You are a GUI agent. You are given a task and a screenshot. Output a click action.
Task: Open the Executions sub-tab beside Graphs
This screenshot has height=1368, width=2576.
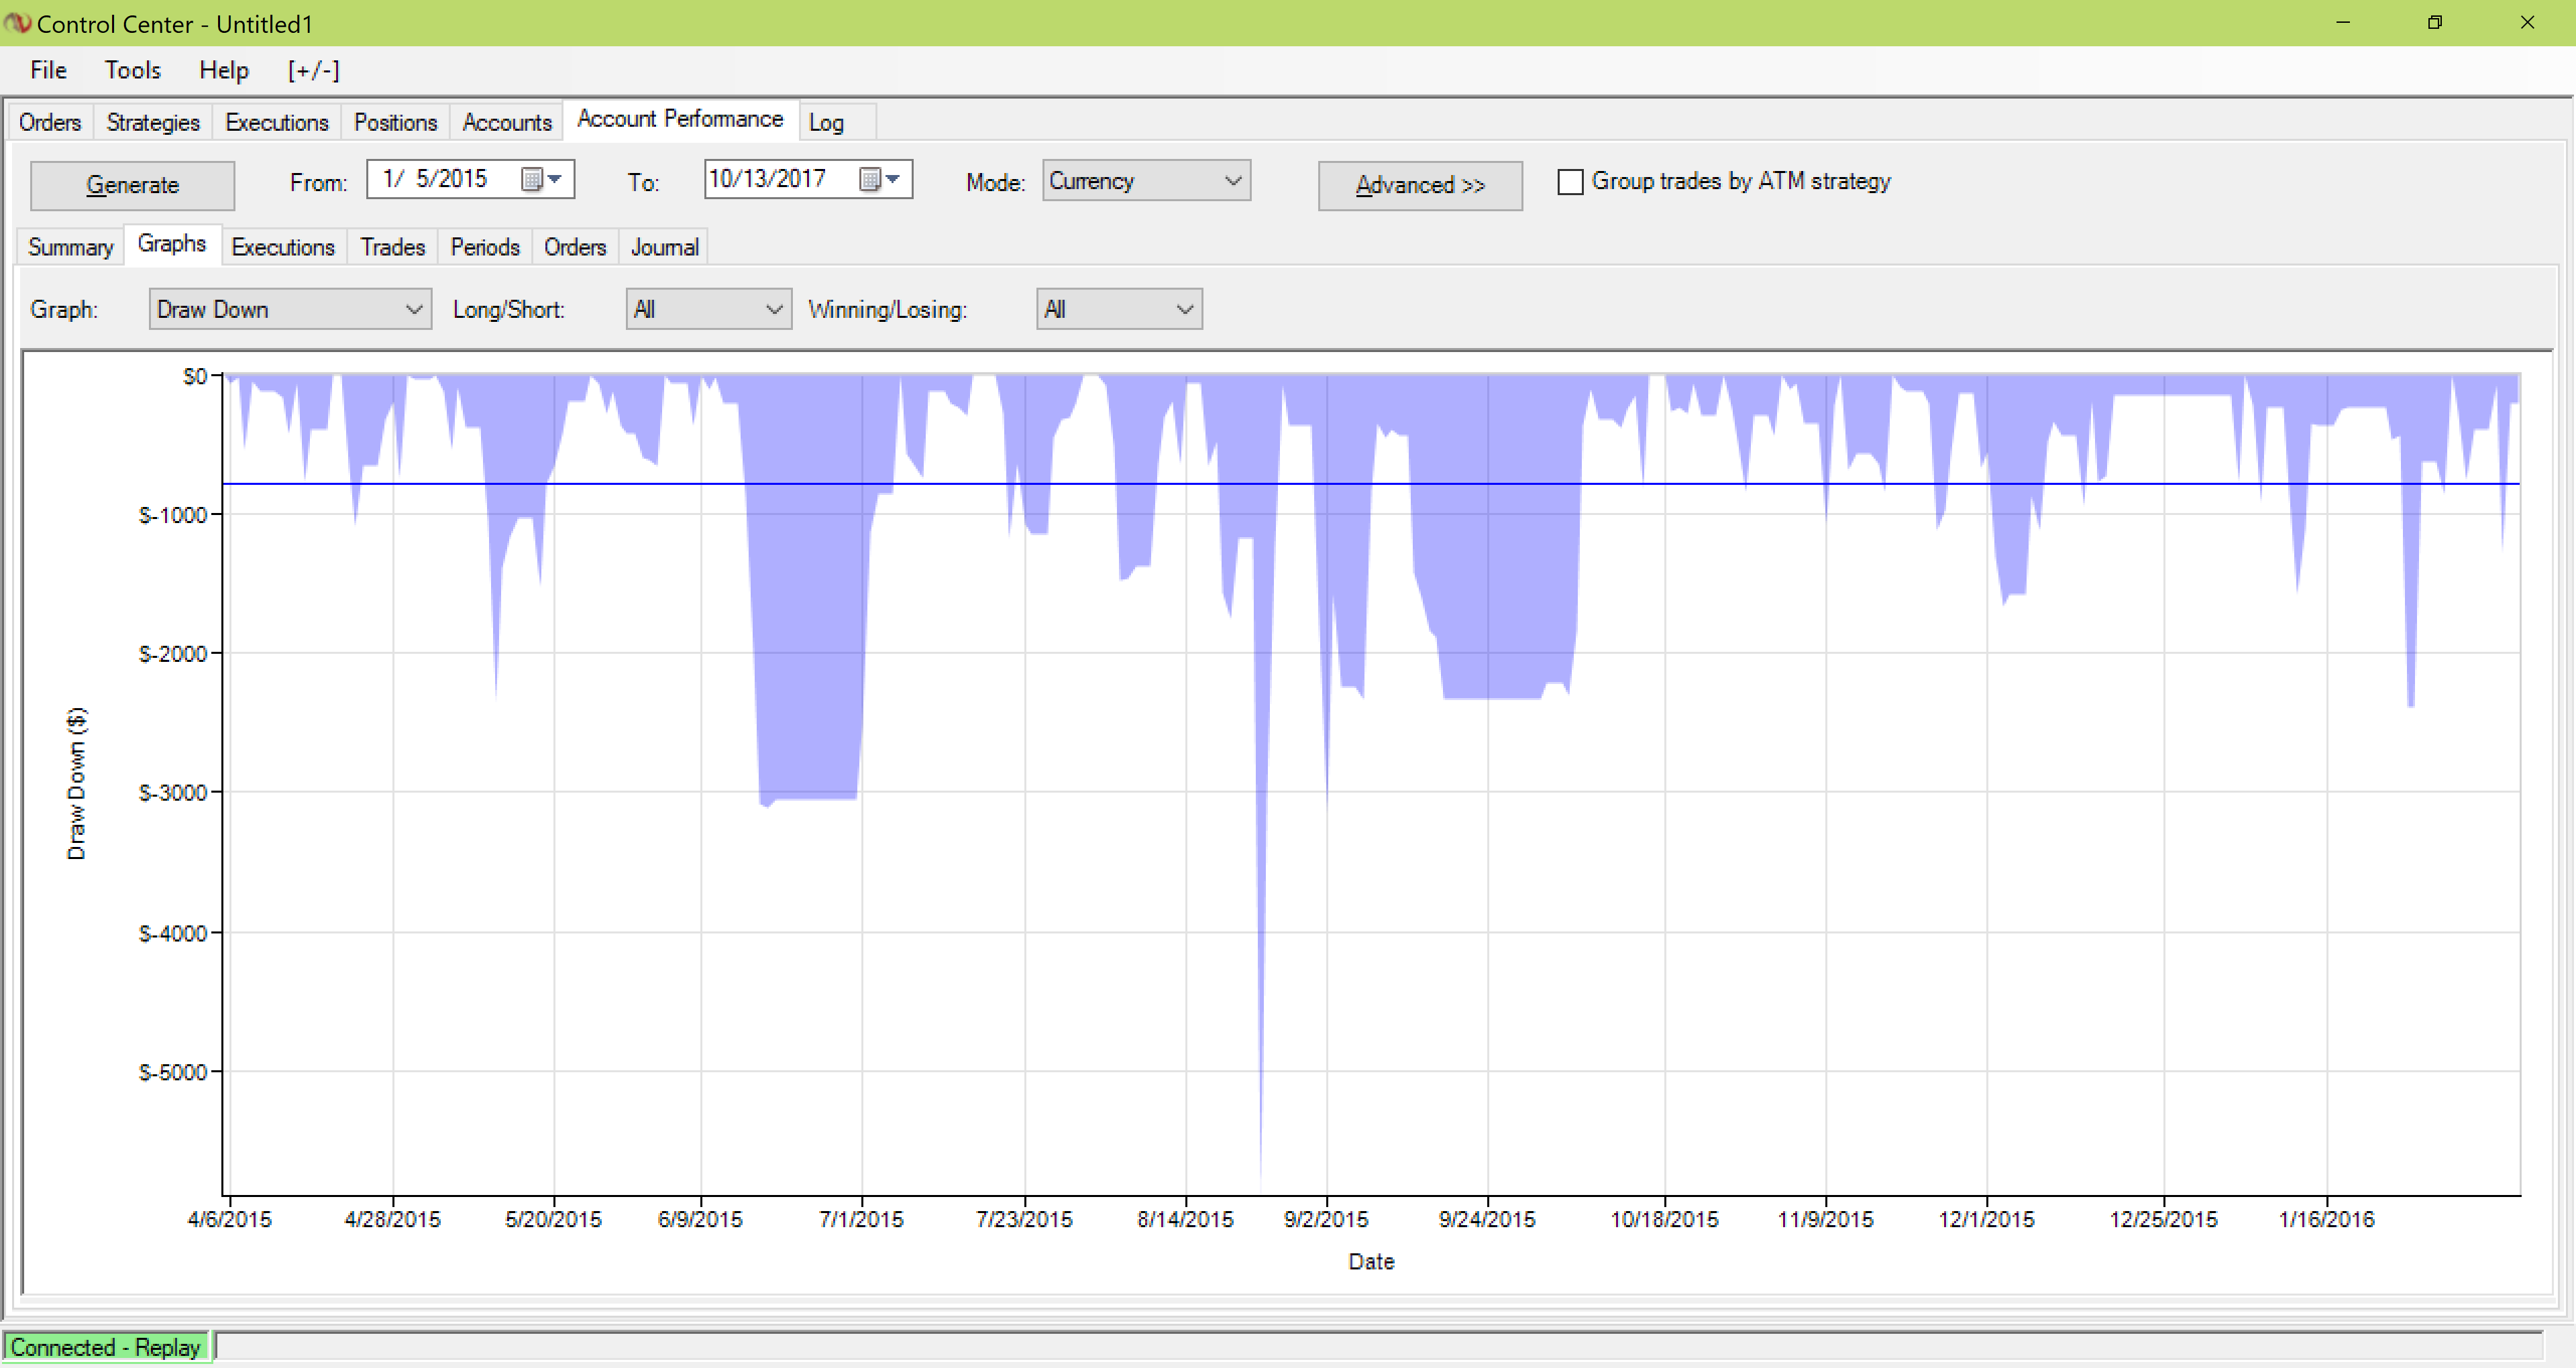283,247
